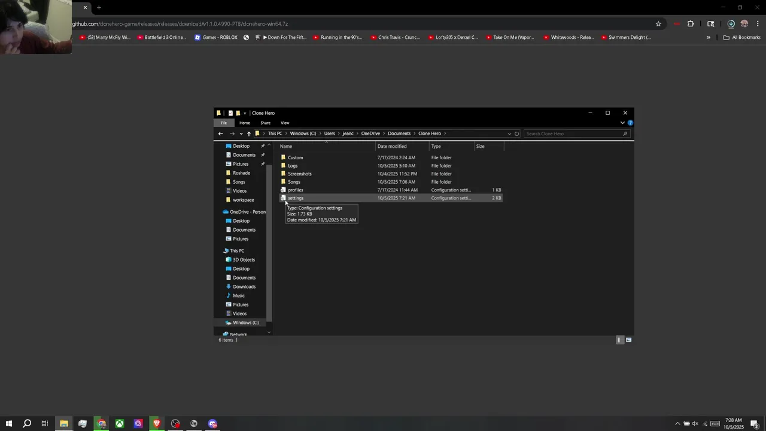Go back to previous folder
766x431 pixels.
coord(221,133)
